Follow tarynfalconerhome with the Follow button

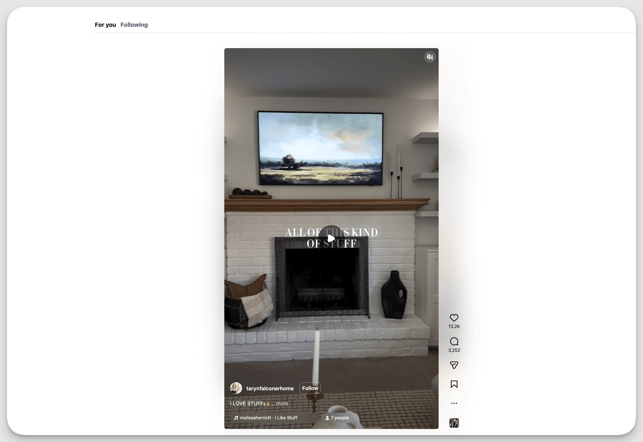pos(310,388)
